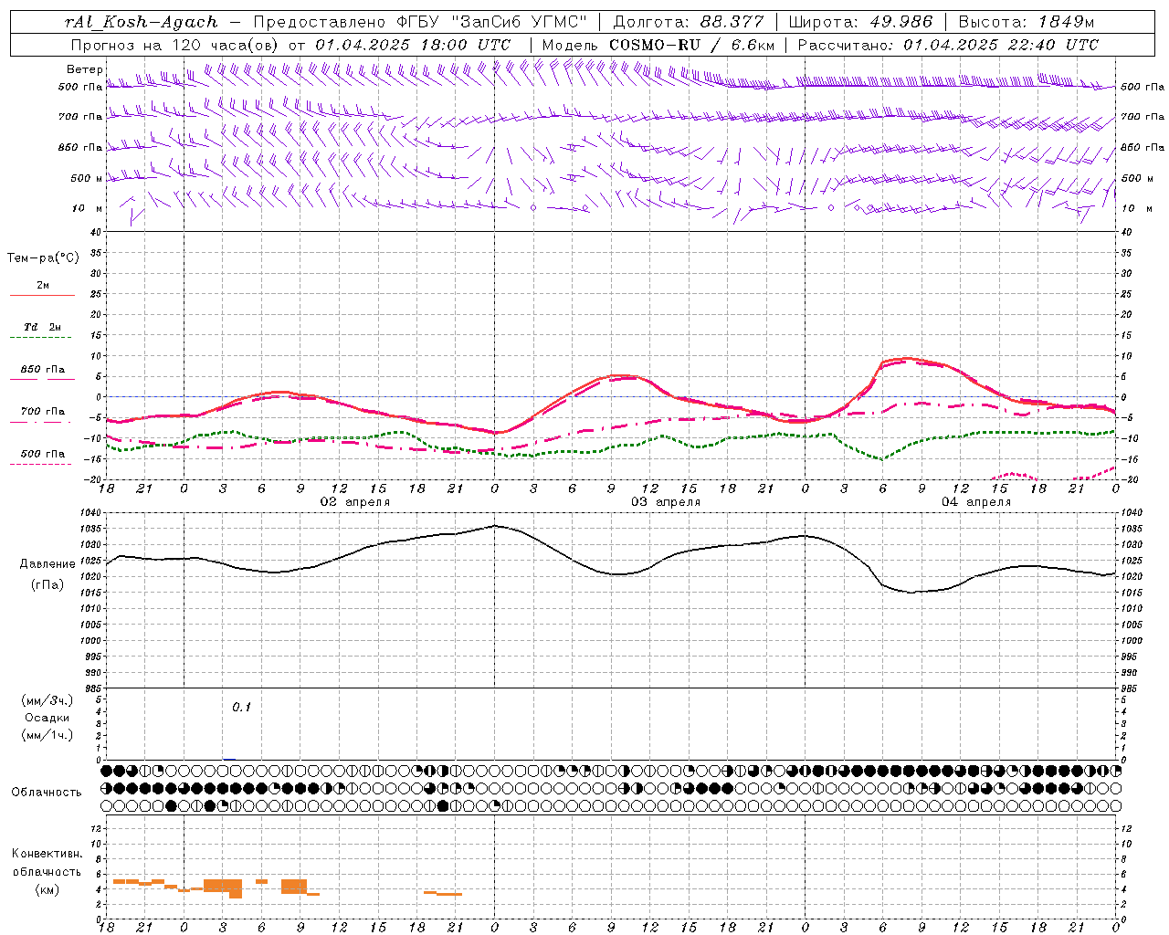
Task: Click the Td 2м dew point legend entry
Action: [42, 327]
